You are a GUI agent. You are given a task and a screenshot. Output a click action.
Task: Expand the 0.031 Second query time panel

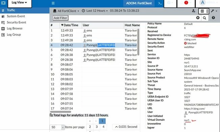tap(126, 127)
